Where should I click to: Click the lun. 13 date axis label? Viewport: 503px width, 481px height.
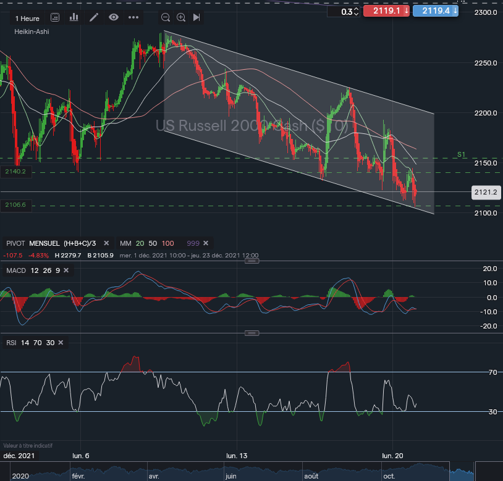237,456
